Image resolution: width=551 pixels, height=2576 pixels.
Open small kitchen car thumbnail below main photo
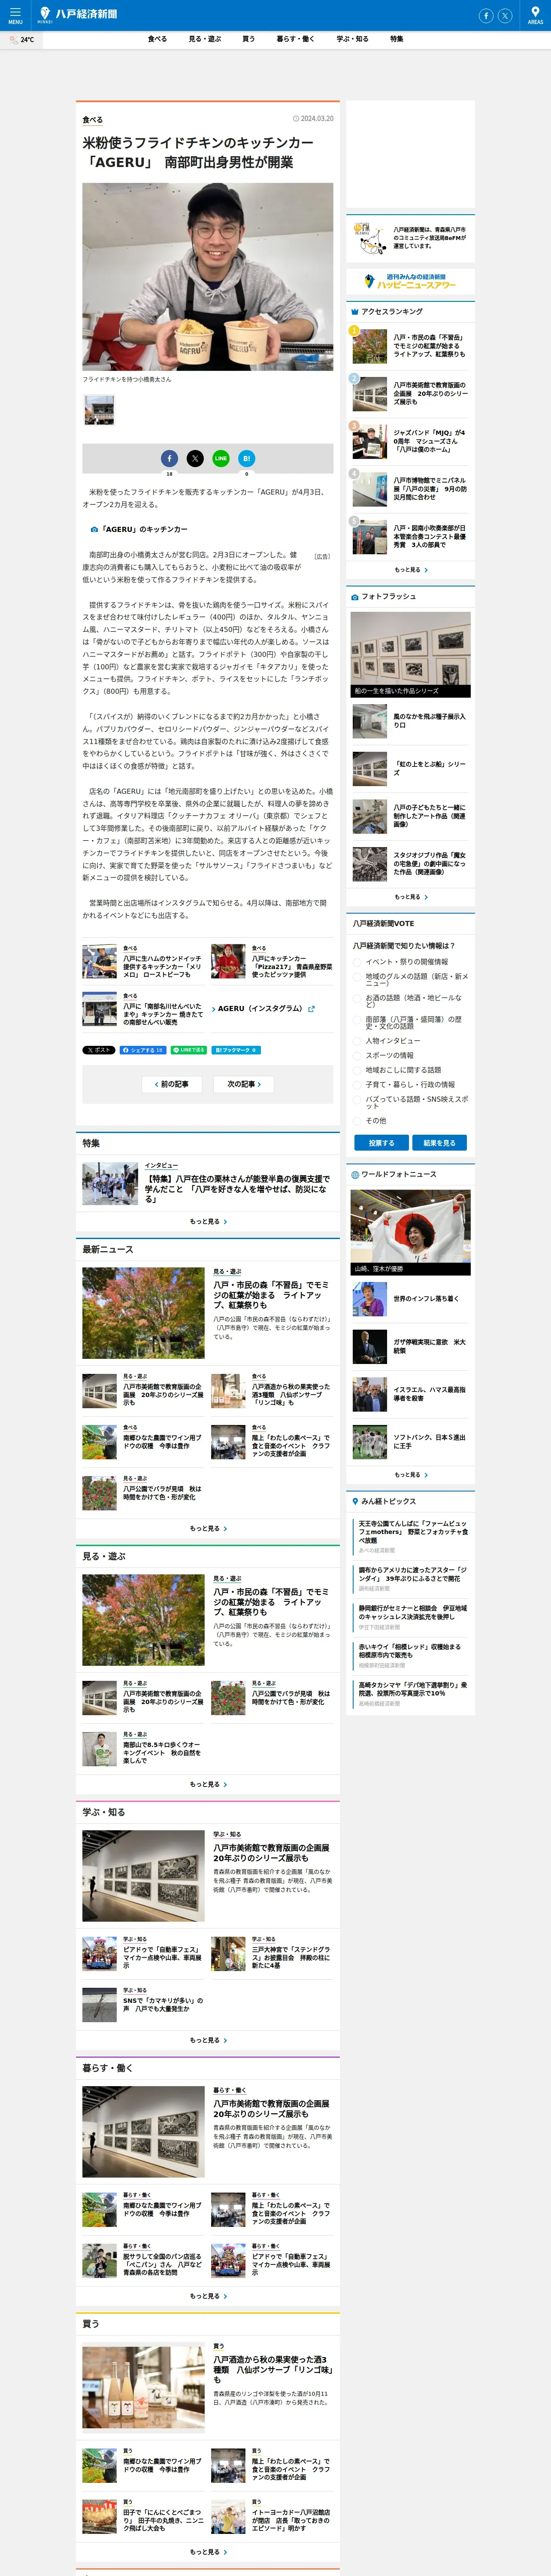99,410
